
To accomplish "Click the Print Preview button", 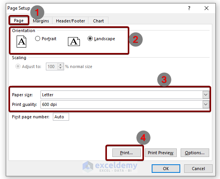I will coord(161,153).
